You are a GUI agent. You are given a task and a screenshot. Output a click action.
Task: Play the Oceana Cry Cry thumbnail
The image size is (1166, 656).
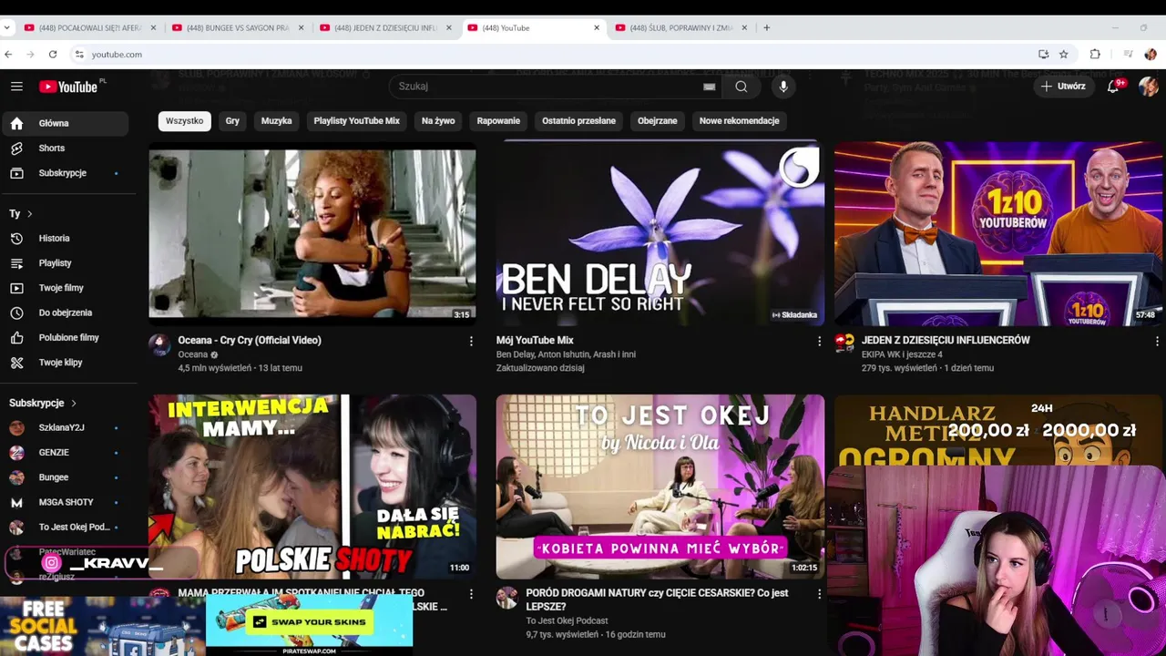tap(312, 233)
